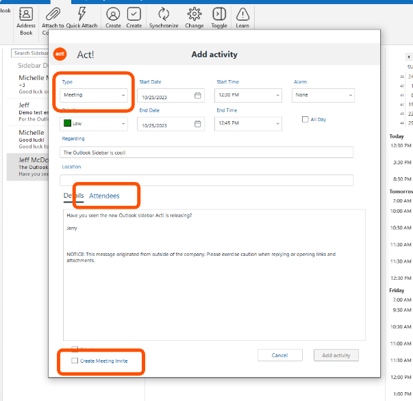Switch to the Details tab
The image size is (413, 401).
coord(73,196)
